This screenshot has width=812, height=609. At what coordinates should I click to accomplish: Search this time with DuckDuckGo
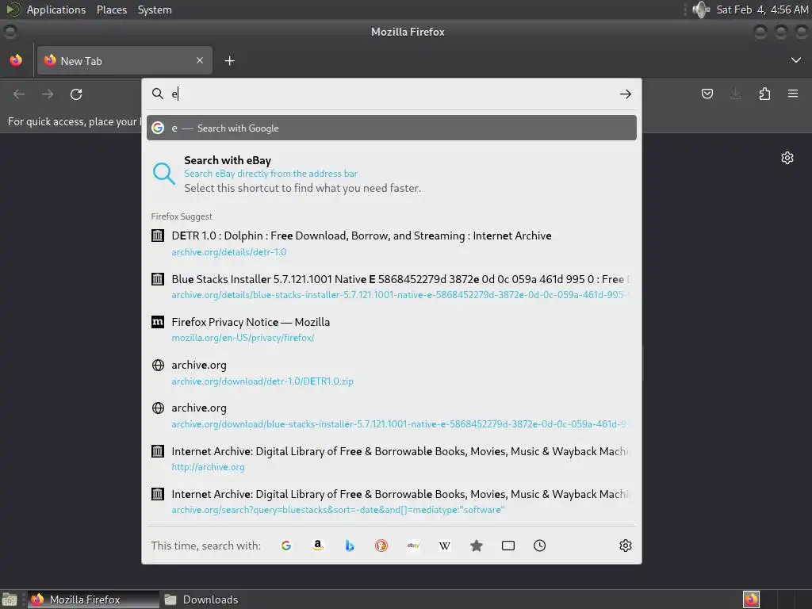coord(381,546)
